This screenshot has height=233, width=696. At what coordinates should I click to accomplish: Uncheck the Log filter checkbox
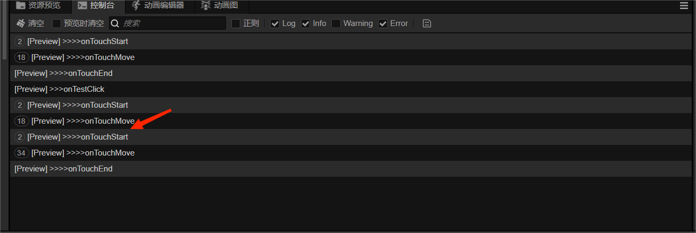(x=275, y=23)
